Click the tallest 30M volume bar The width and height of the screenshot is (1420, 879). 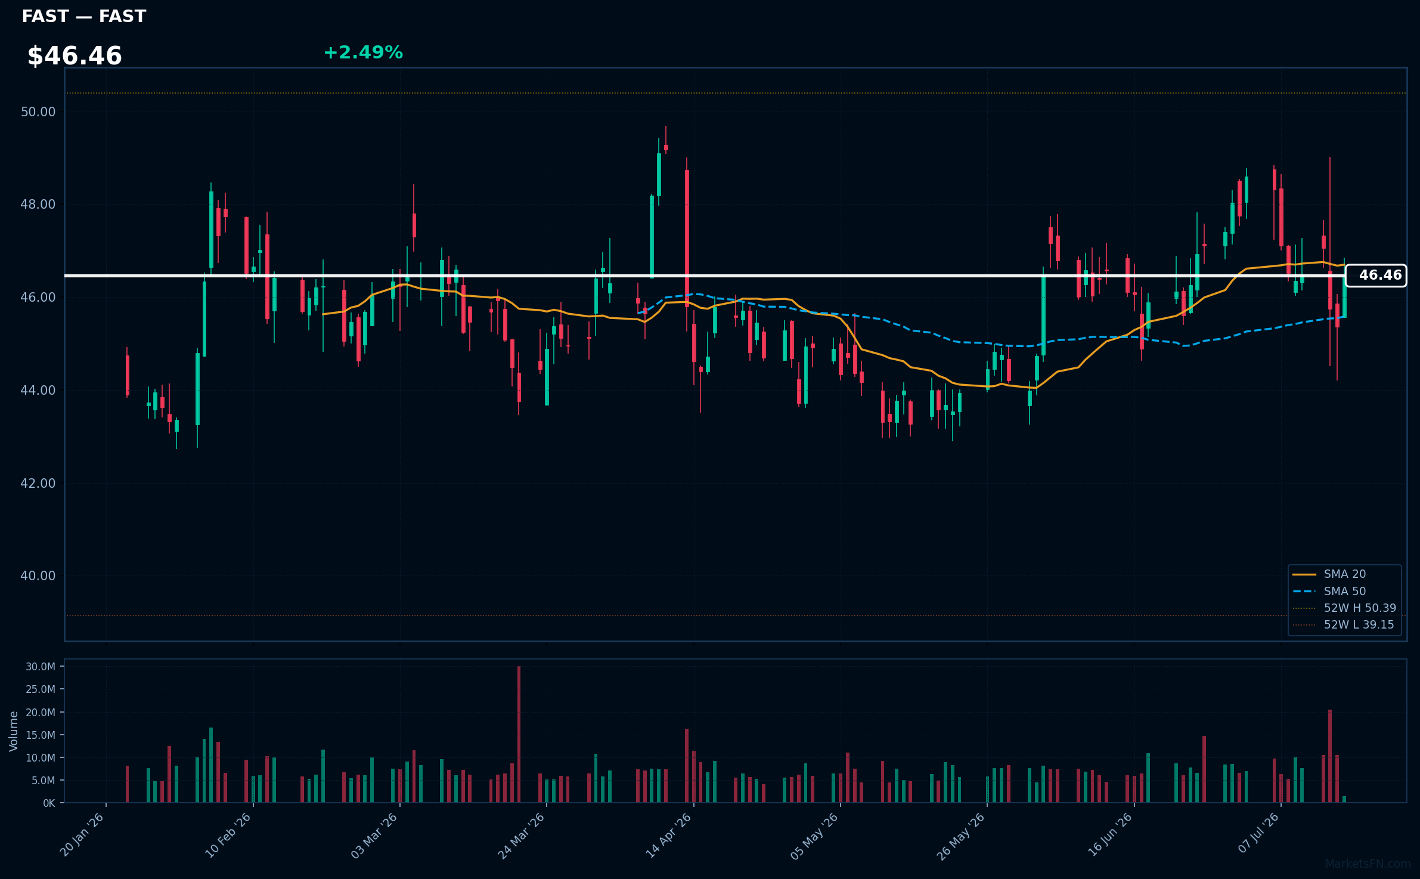pos(519,735)
